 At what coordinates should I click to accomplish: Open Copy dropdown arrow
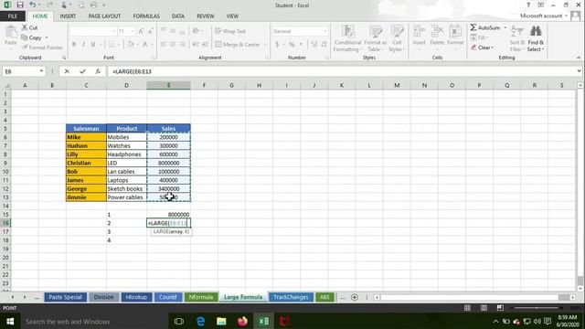47,37
